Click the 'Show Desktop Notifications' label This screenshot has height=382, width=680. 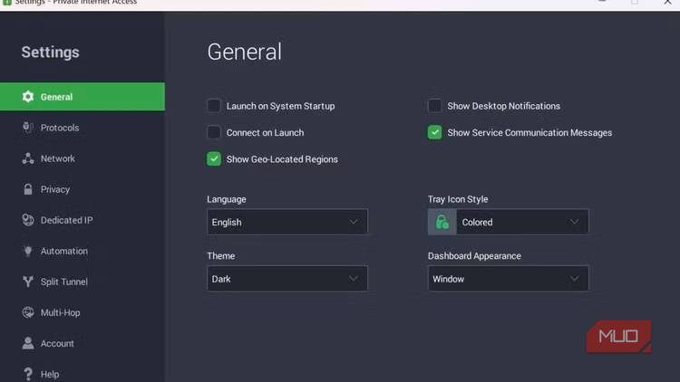pyautogui.click(x=503, y=106)
